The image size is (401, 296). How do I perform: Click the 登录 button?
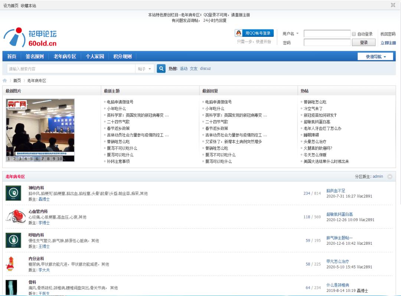pos(363,42)
